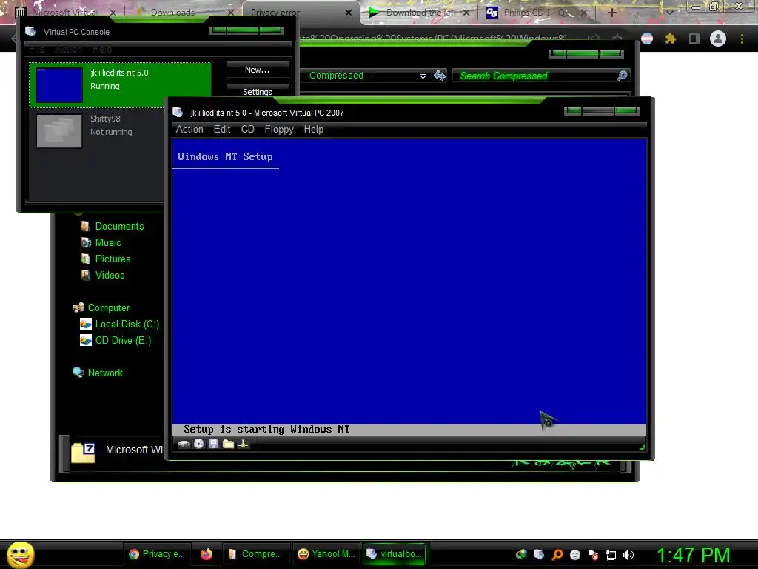Open Documents library in Explorer sidebar
The height and width of the screenshot is (569, 758).
(x=119, y=226)
